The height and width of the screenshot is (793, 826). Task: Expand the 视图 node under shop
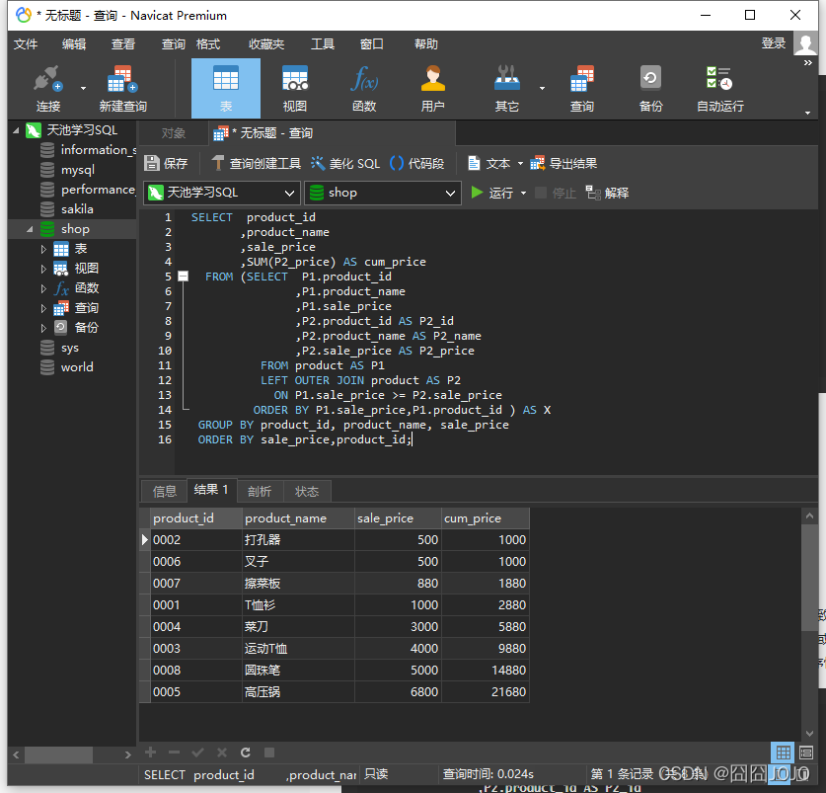(x=43, y=269)
